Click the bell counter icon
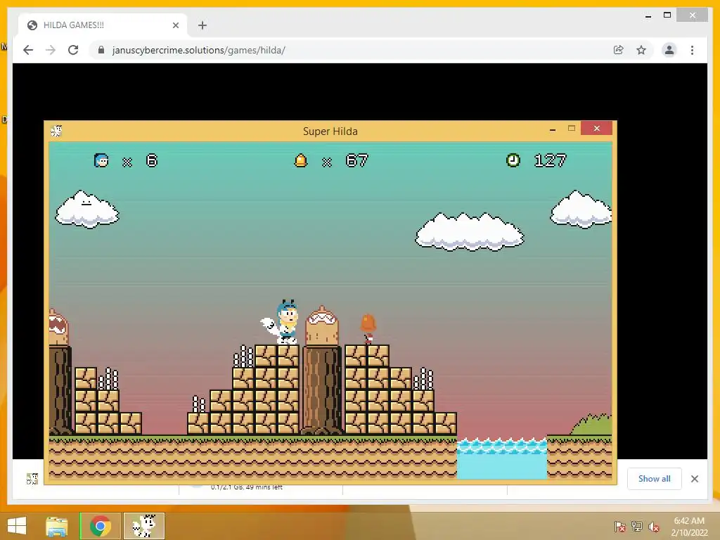The width and height of the screenshot is (720, 540). pyautogui.click(x=301, y=161)
